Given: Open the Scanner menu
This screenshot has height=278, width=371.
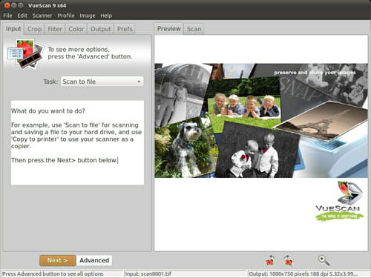Looking at the screenshot, I should (x=42, y=16).
